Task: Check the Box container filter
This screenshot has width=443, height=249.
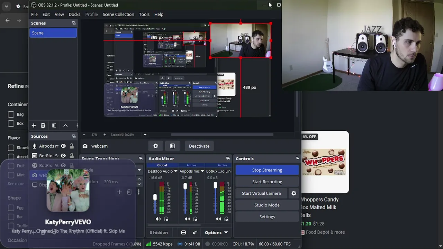Action: click(x=11, y=123)
